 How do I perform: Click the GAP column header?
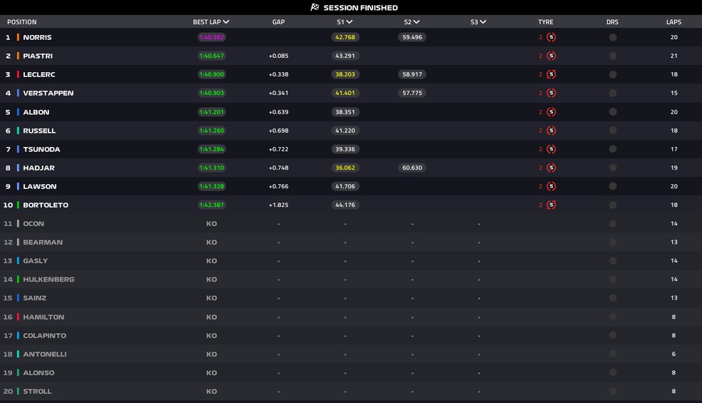(278, 22)
